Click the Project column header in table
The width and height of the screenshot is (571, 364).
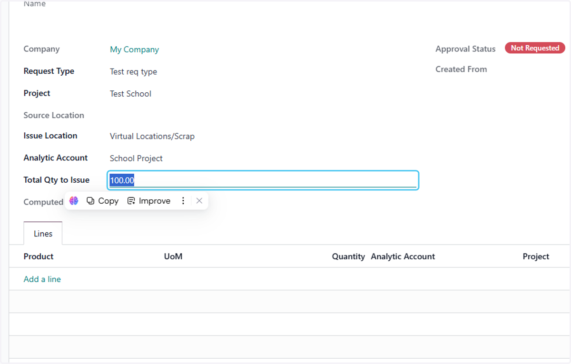click(x=536, y=256)
